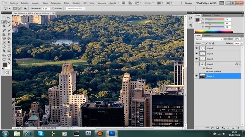
Task: Toggle lock image pixels
Action: (206, 43)
